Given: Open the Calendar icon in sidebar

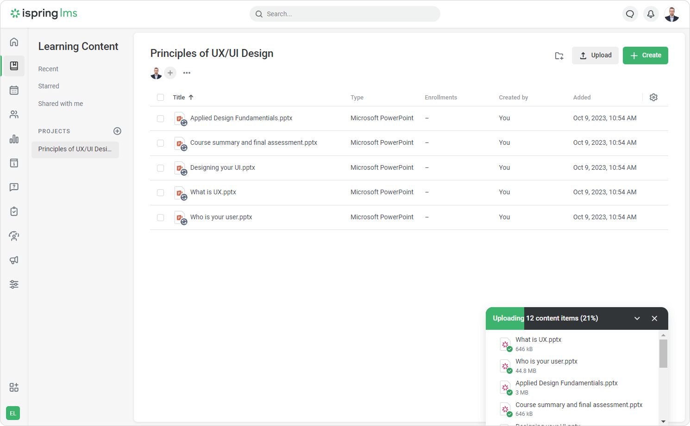Looking at the screenshot, I should [x=14, y=90].
